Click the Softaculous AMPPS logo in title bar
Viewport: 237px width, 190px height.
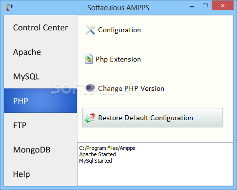9,7
